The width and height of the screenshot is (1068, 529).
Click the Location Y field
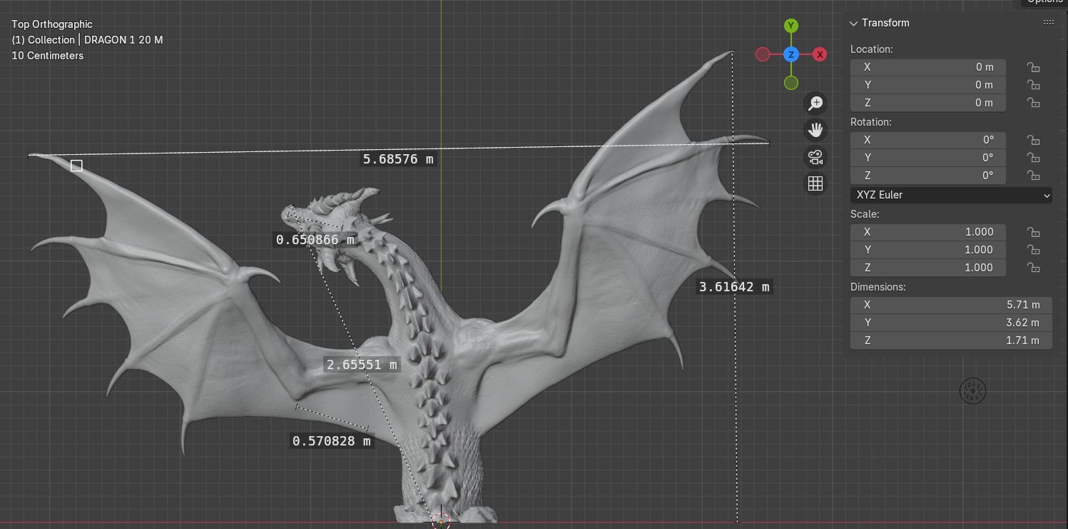(928, 85)
